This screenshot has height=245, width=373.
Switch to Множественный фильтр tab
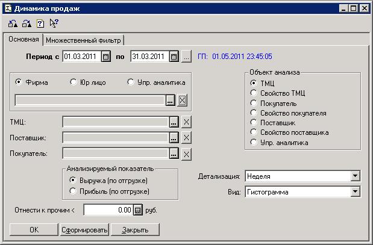(83, 40)
